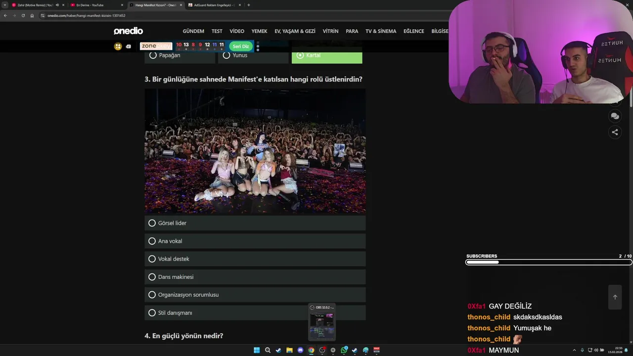The image size is (633, 356).
Task: Switch to the 'Zehir (Motive Remix)' YouTube tab
Action: click(x=35, y=5)
